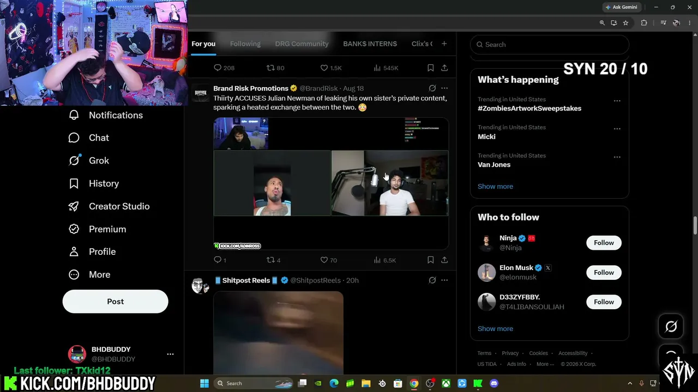
Task: Open the Windows Start menu
Action: (x=204, y=383)
